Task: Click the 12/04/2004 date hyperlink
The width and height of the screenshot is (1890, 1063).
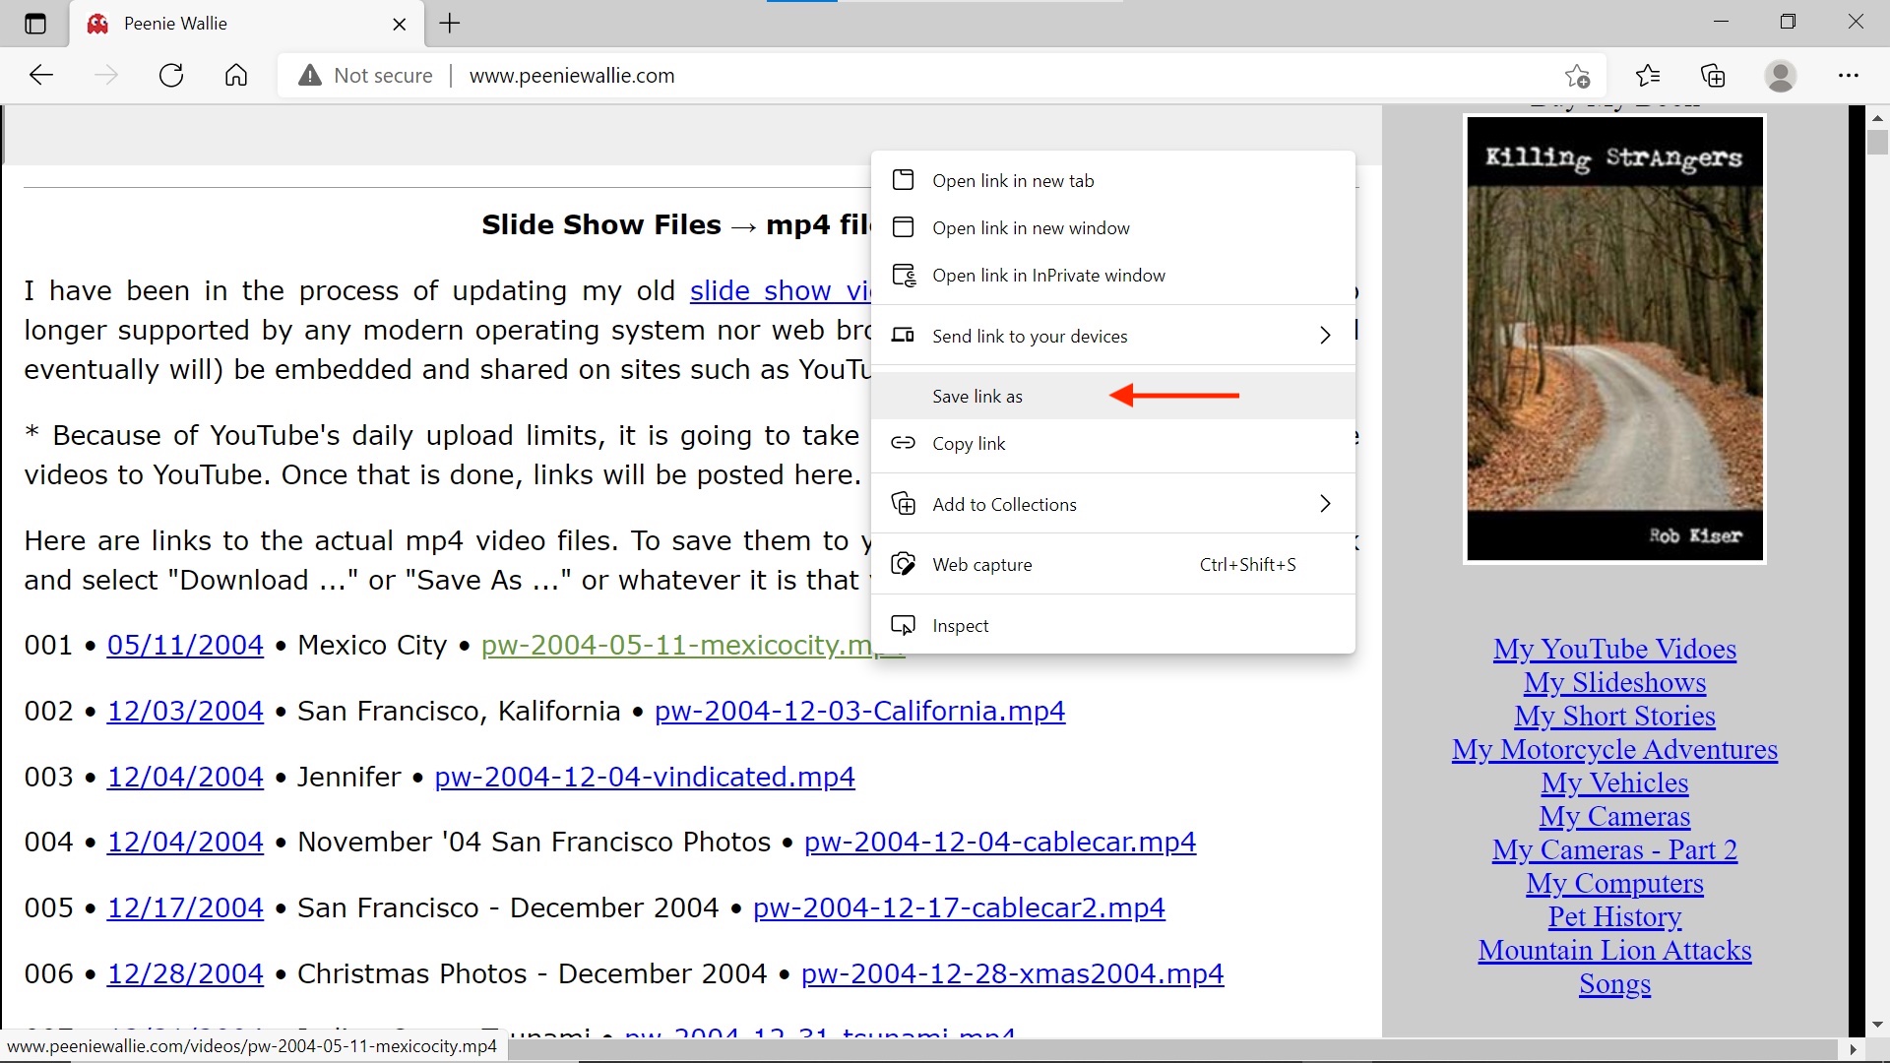Action: click(184, 775)
